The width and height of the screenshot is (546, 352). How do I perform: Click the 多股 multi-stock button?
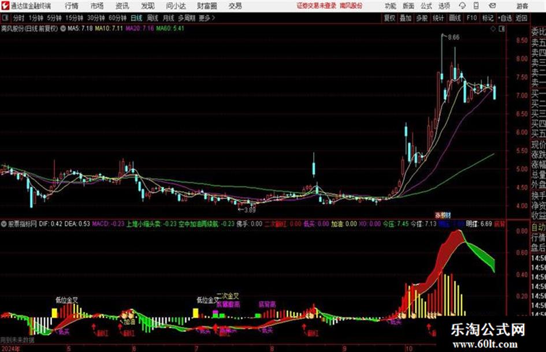(x=422, y=18)
